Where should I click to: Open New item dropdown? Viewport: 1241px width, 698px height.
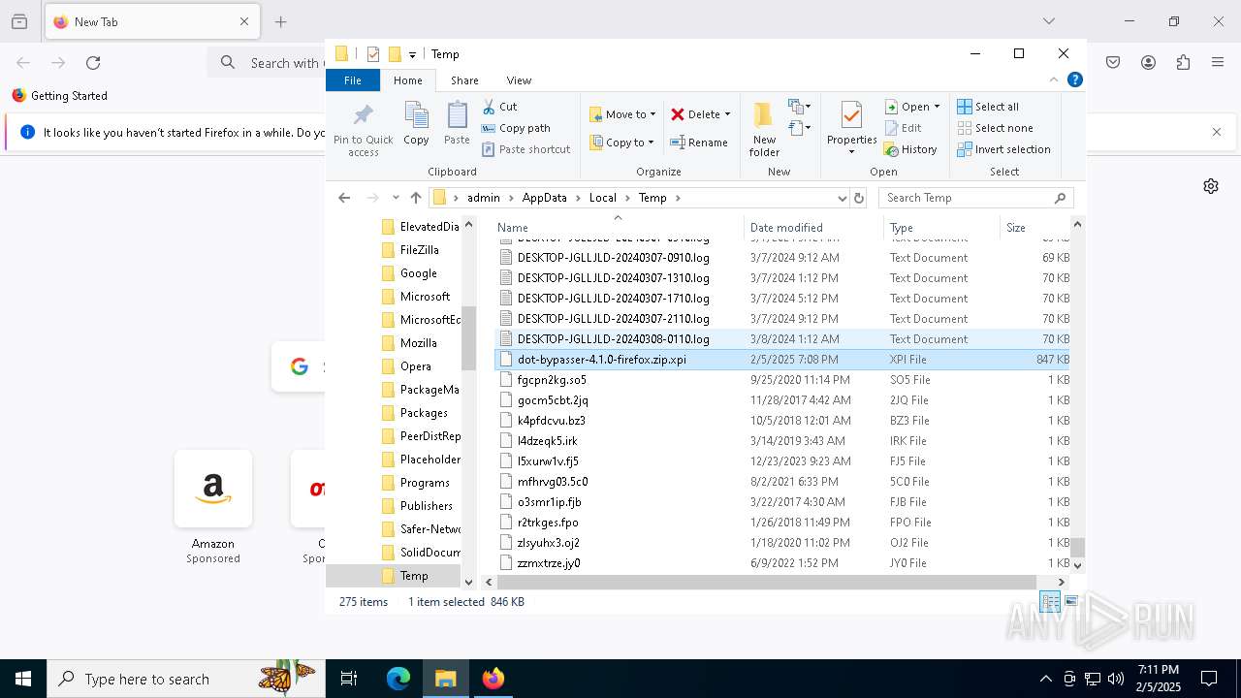coord(800,107)
